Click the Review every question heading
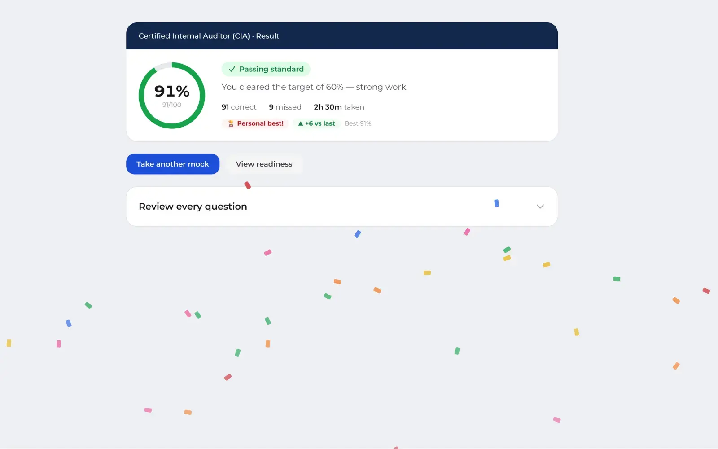The height and width of the screenshot is (449, 718). 193,207
